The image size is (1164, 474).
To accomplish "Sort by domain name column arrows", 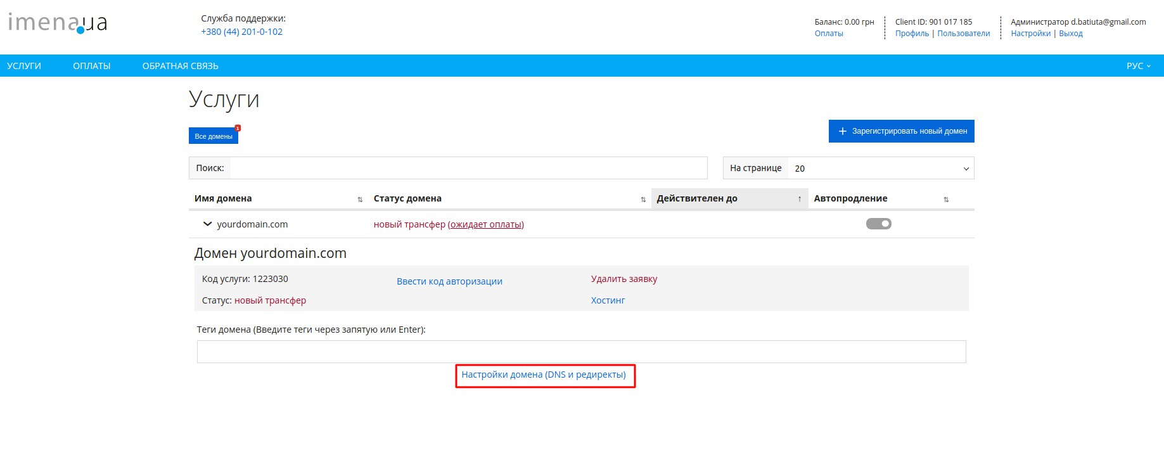I will (360, 200).
